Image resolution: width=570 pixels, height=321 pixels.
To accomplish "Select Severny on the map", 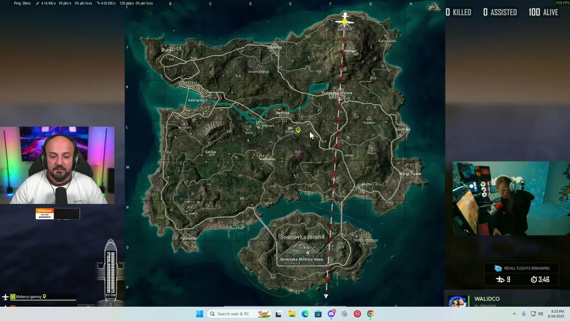I will pos(275,47).
